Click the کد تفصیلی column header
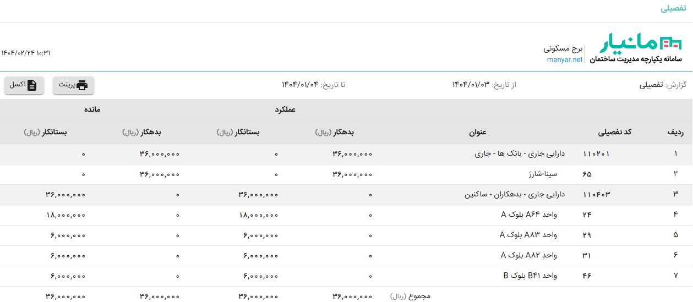This screenshot has height=302, width=693. coord(615,132)
